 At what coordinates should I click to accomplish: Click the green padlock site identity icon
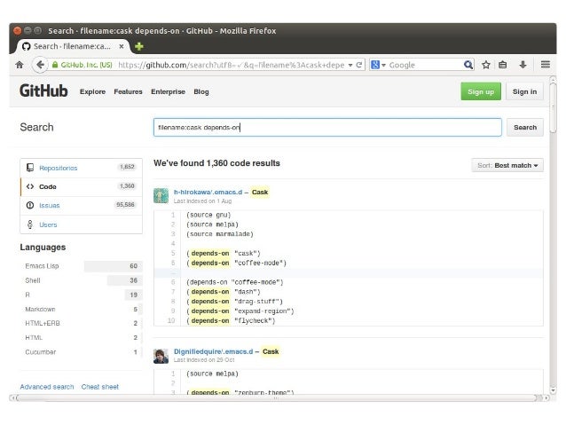(x=55, y=65)
